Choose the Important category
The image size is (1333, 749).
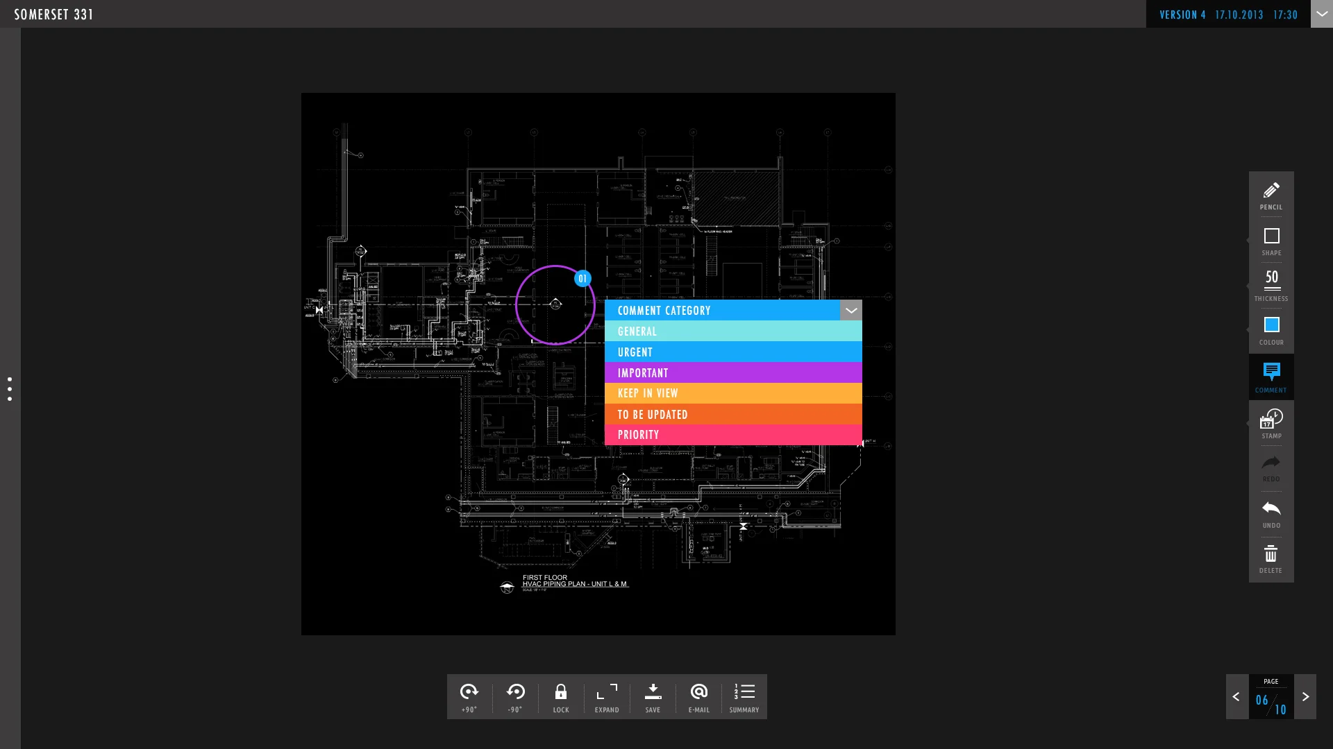pyautogui.click(x=733, y=372)
